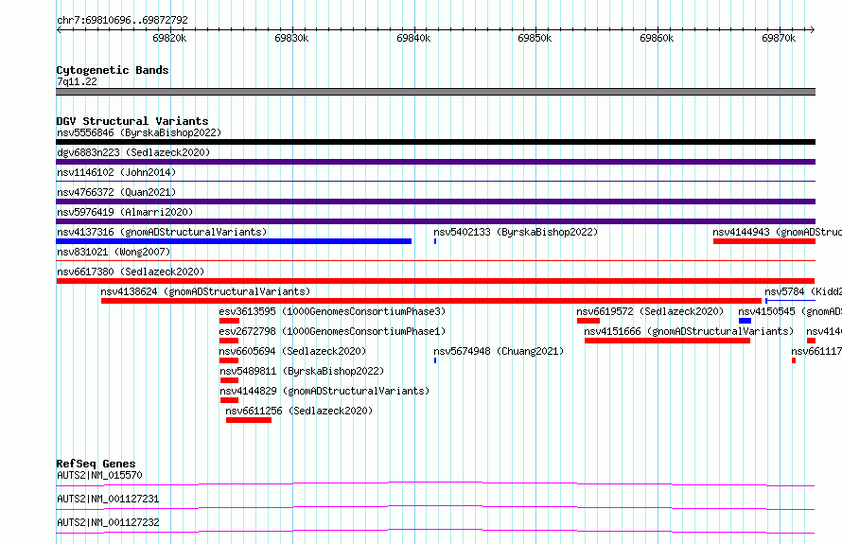Viewport: 842px width, 544px height.
Task: Open nsv4766372 (Quan2021) variant details
Action: point(116,192)
